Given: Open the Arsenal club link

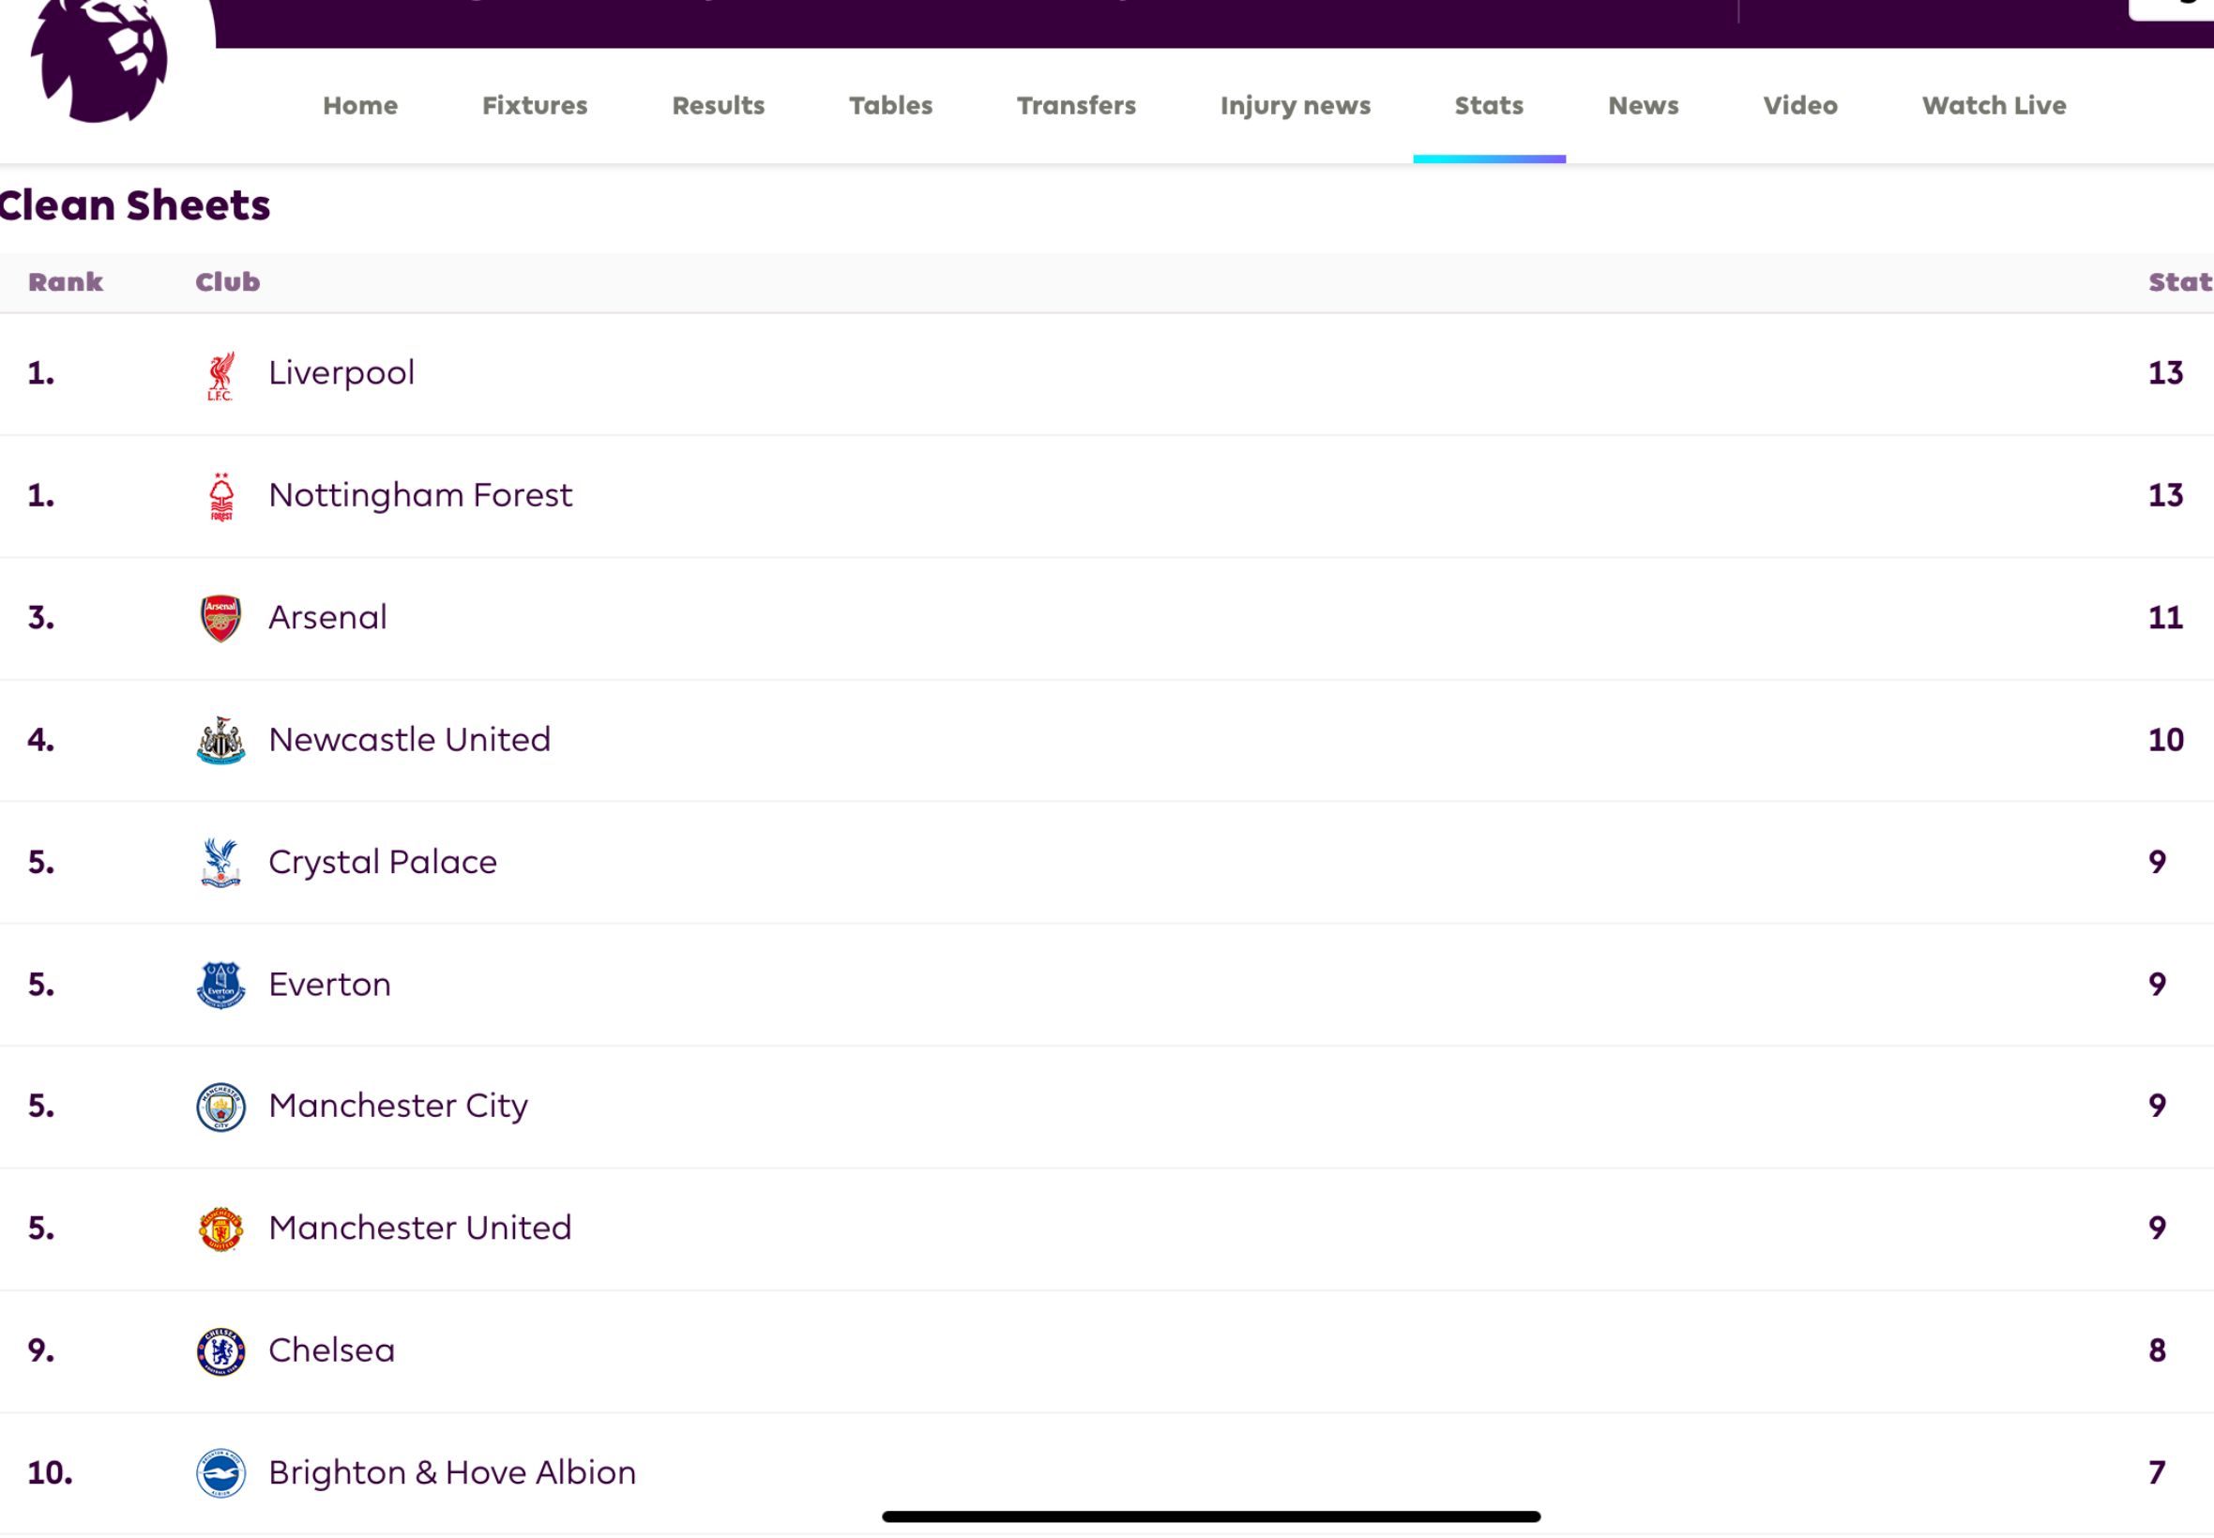Looking at the screenshot, I should [327, 618].
